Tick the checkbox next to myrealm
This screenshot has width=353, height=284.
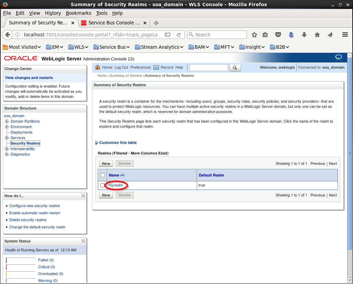[102, 185]
